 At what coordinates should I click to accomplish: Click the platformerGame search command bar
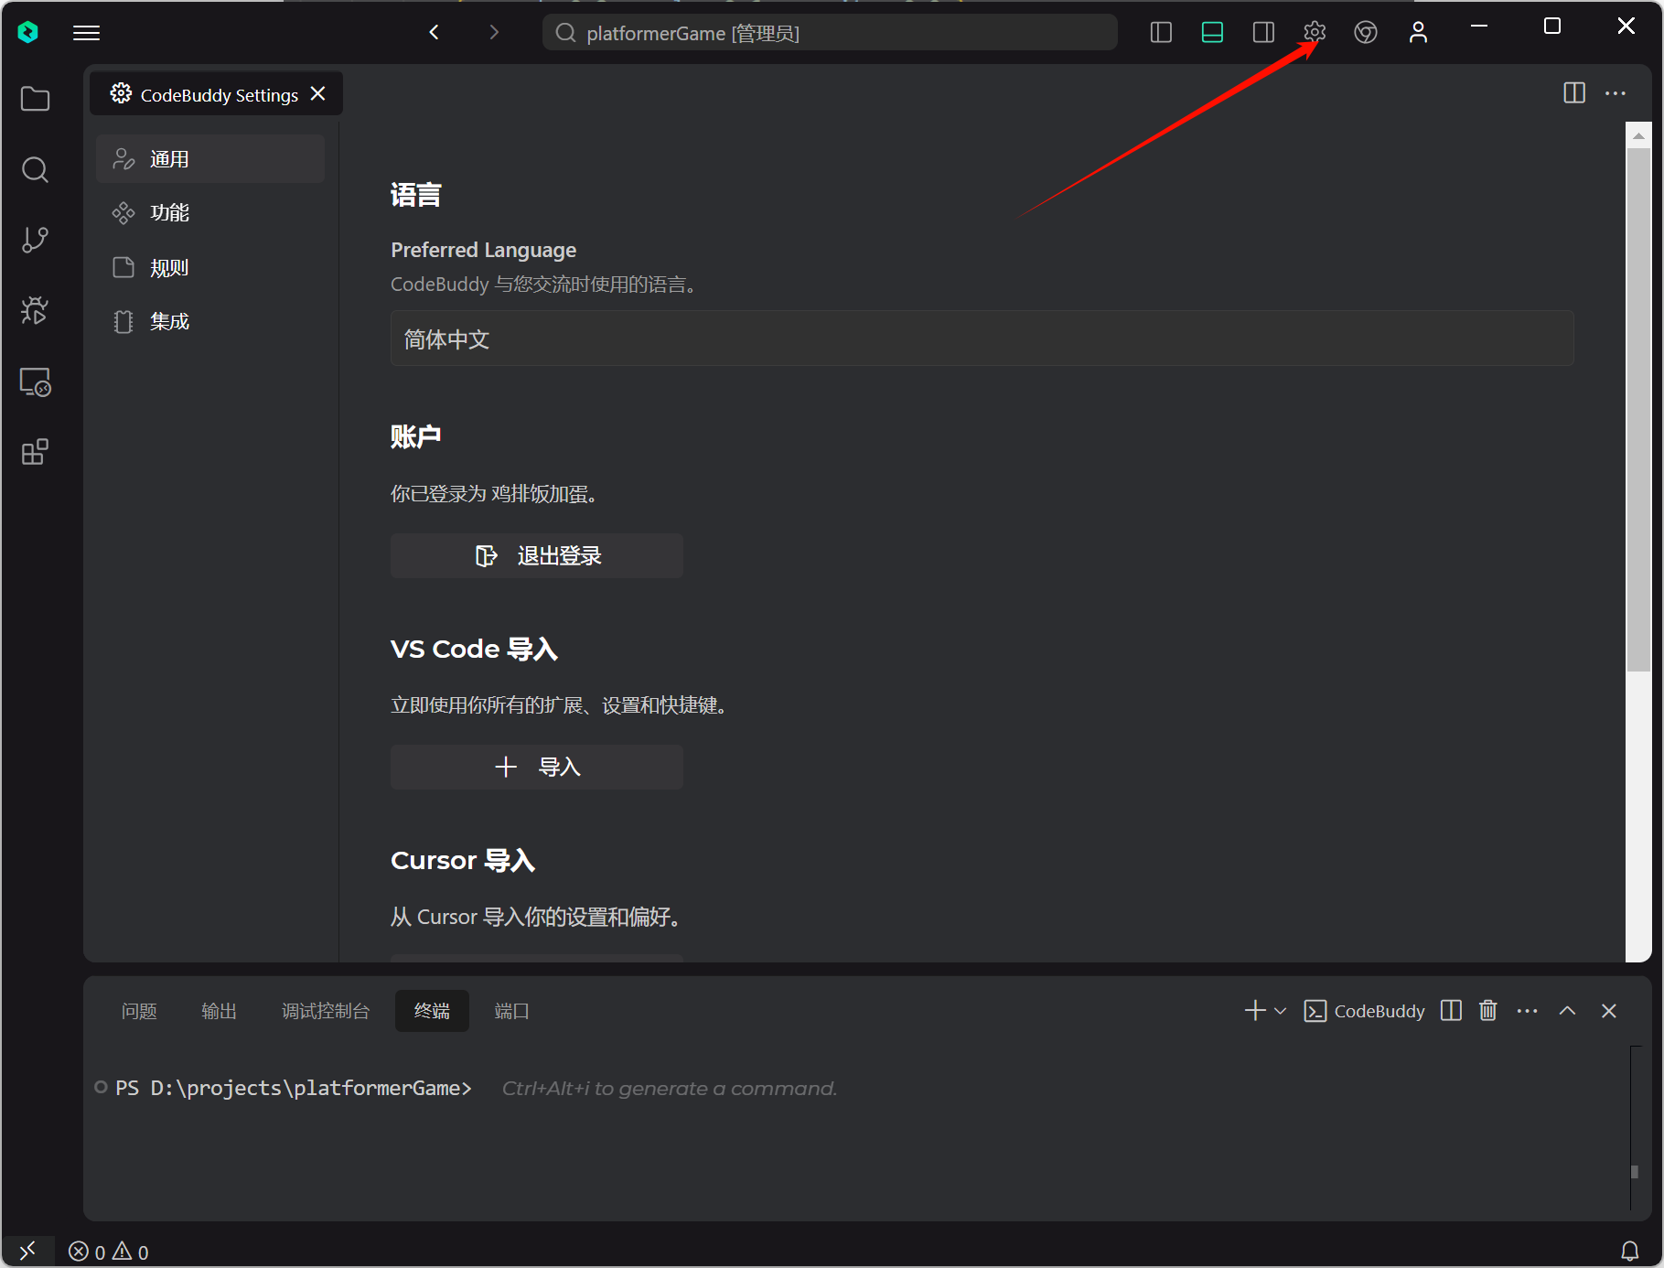(830, 33)
